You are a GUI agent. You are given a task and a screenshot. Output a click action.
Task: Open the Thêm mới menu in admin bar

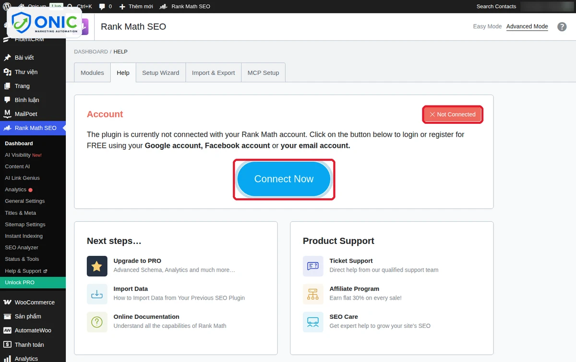click(136, 6)
